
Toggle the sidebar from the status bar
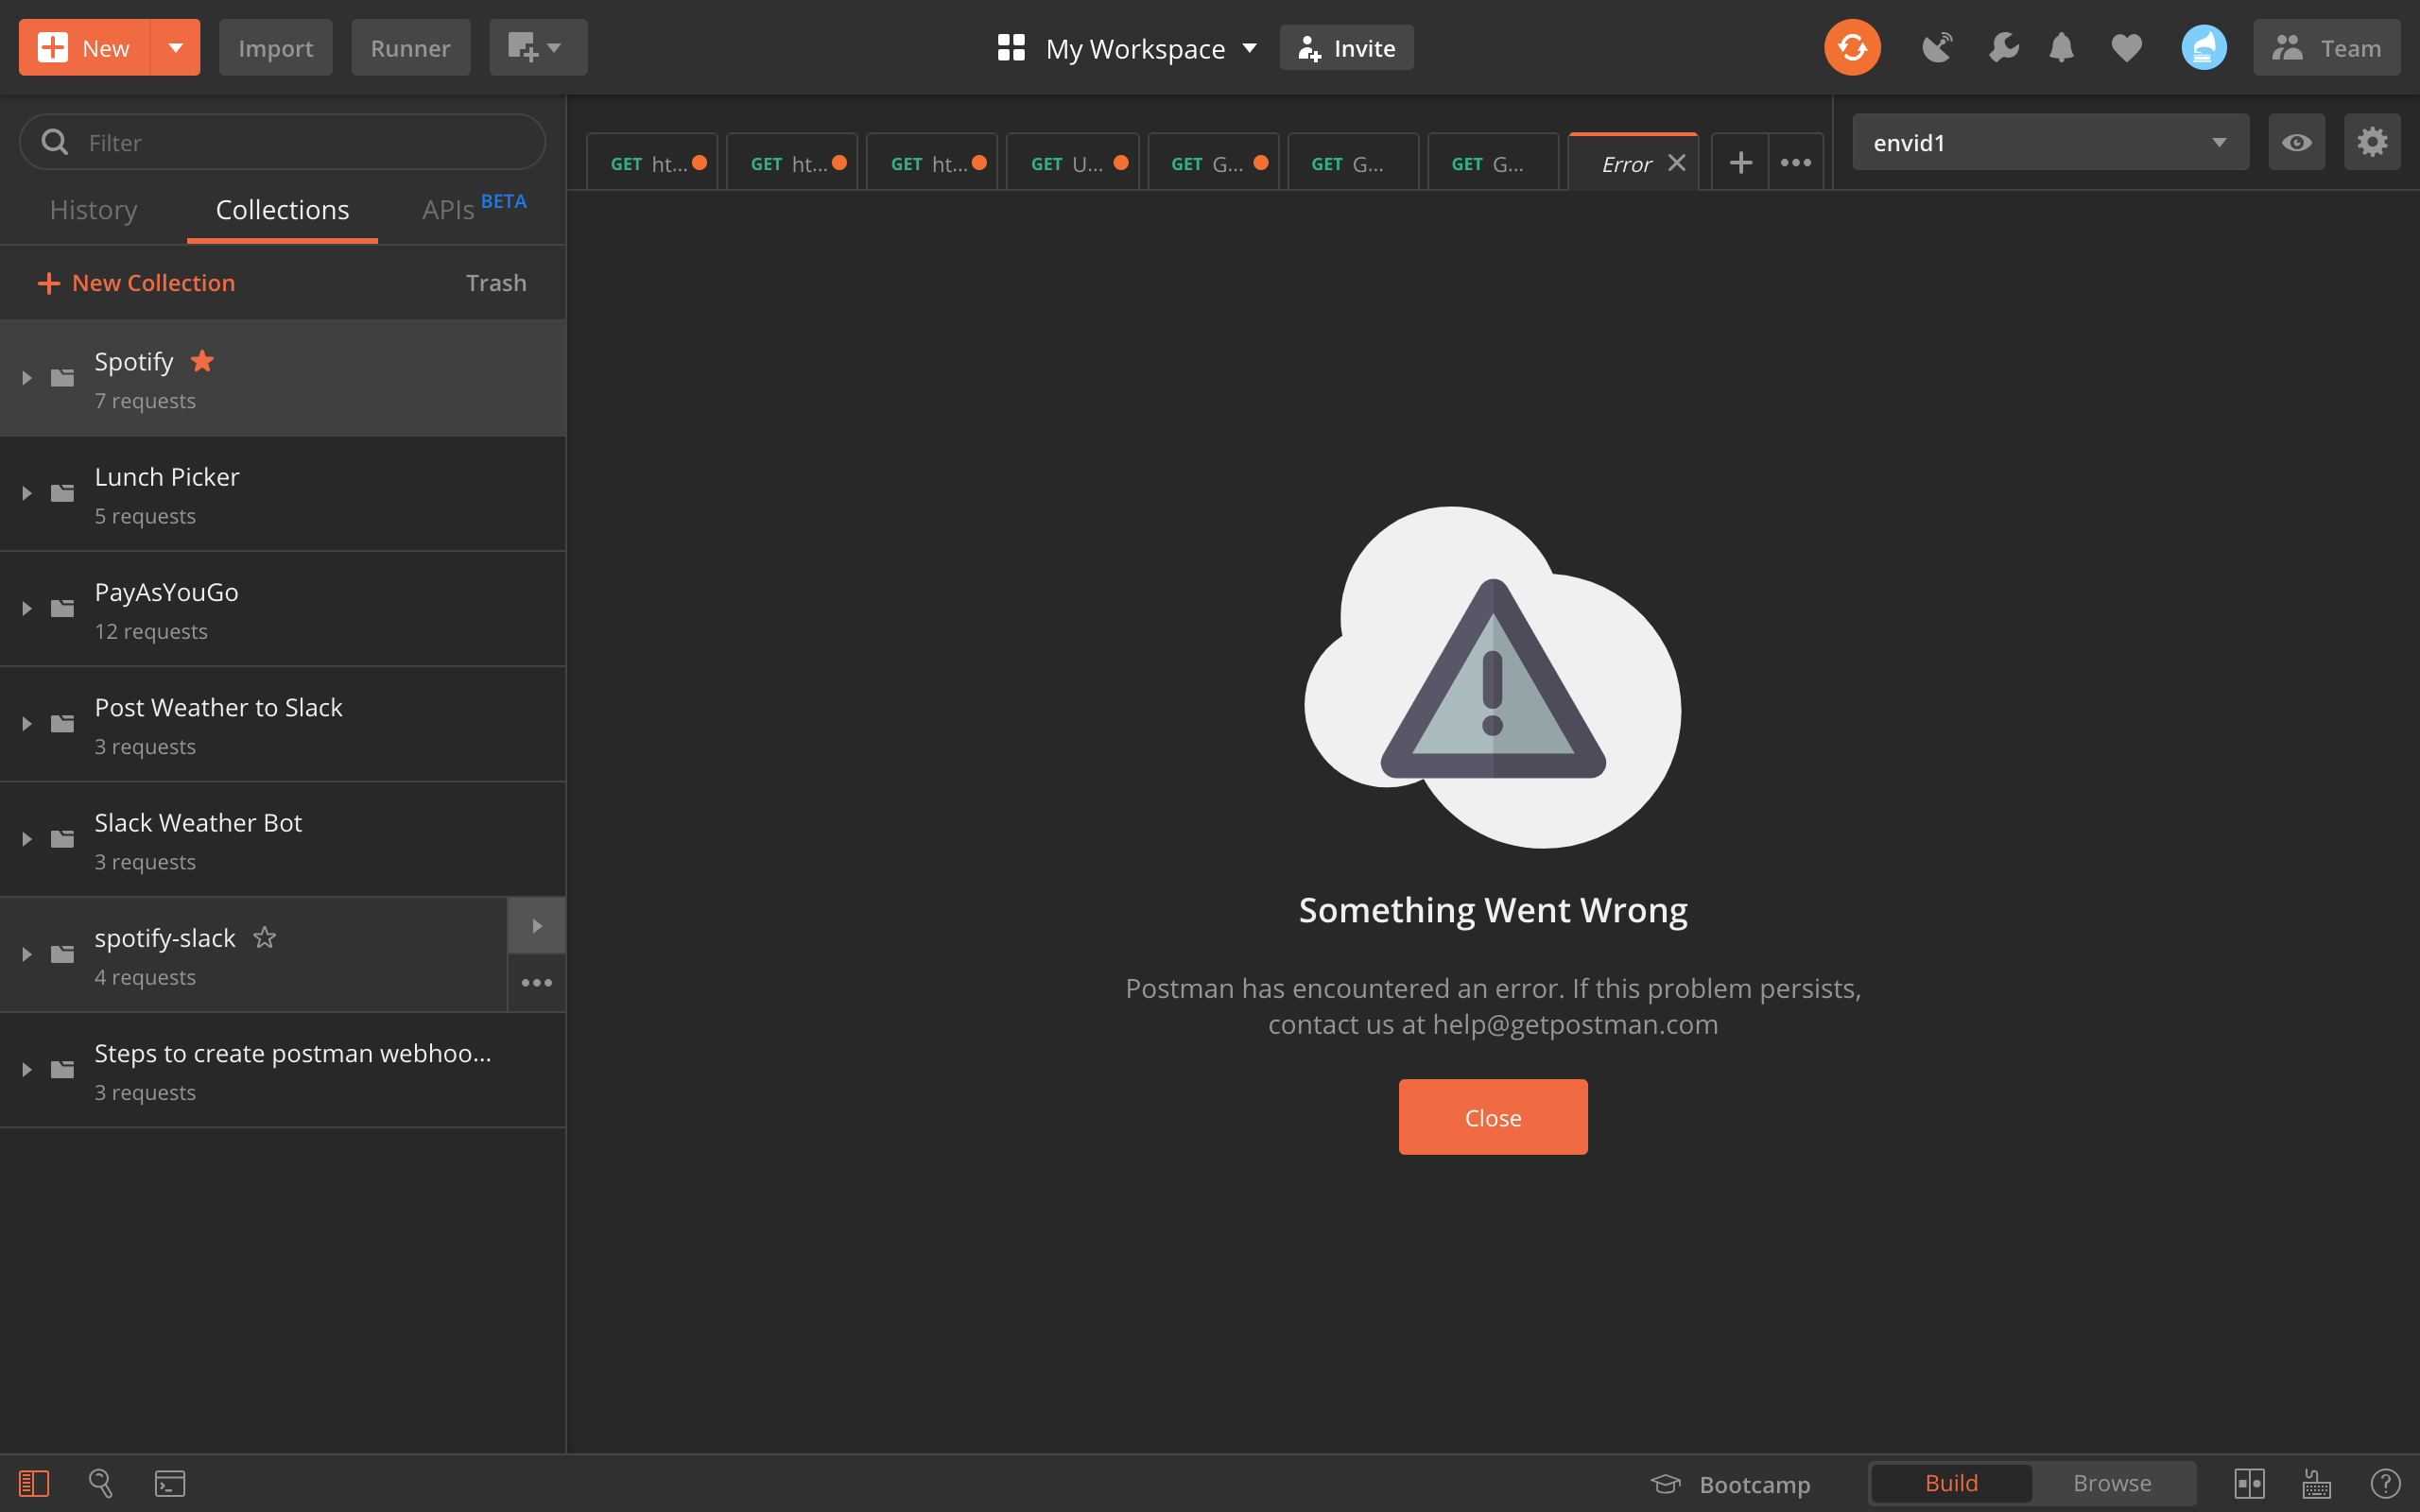(x=36, y=1483)
